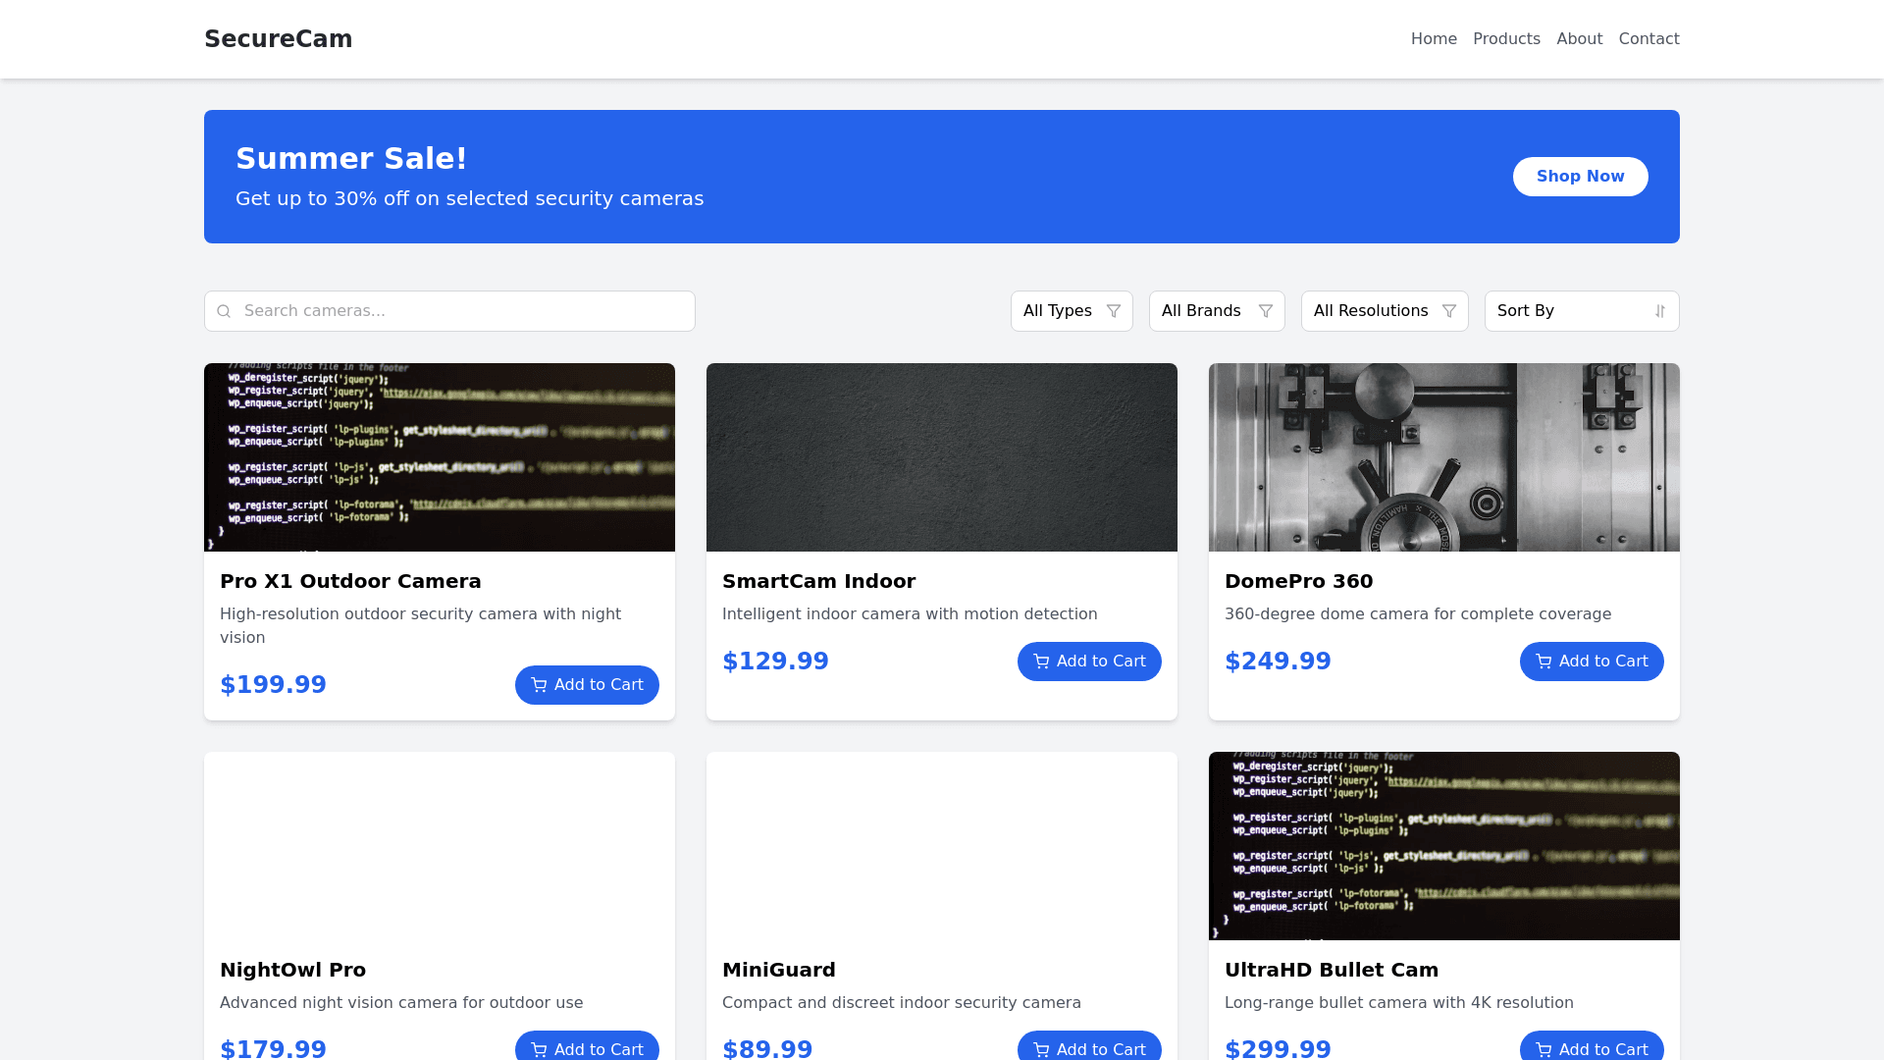Open the Contact nav link
1884x1060 pixels.
1648,39
